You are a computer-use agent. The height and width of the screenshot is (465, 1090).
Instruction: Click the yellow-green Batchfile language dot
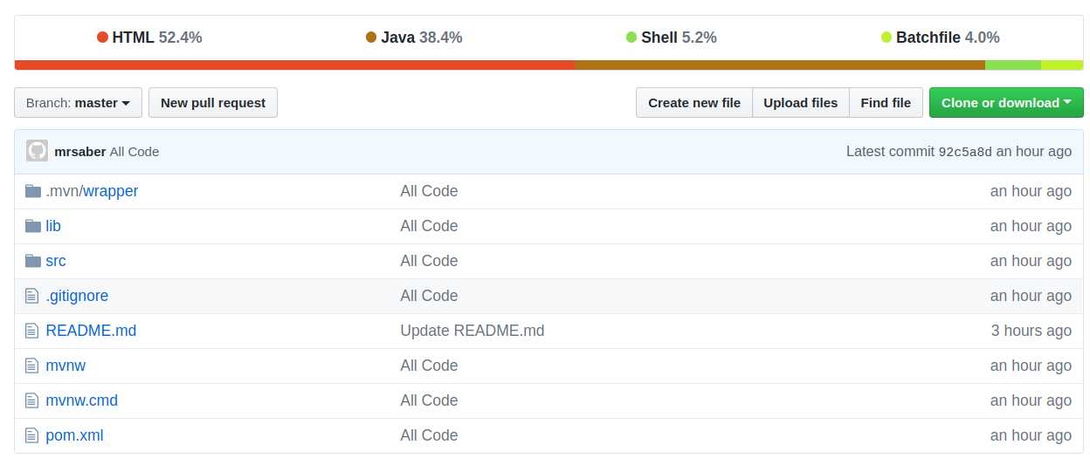[x=886, y=38]
